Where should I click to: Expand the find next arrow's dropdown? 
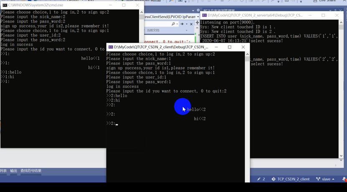(187, 24)
